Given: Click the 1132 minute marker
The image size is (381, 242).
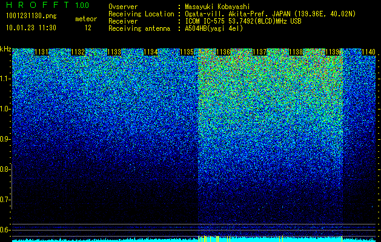Looking at the screenshot, I should (78, 52).
